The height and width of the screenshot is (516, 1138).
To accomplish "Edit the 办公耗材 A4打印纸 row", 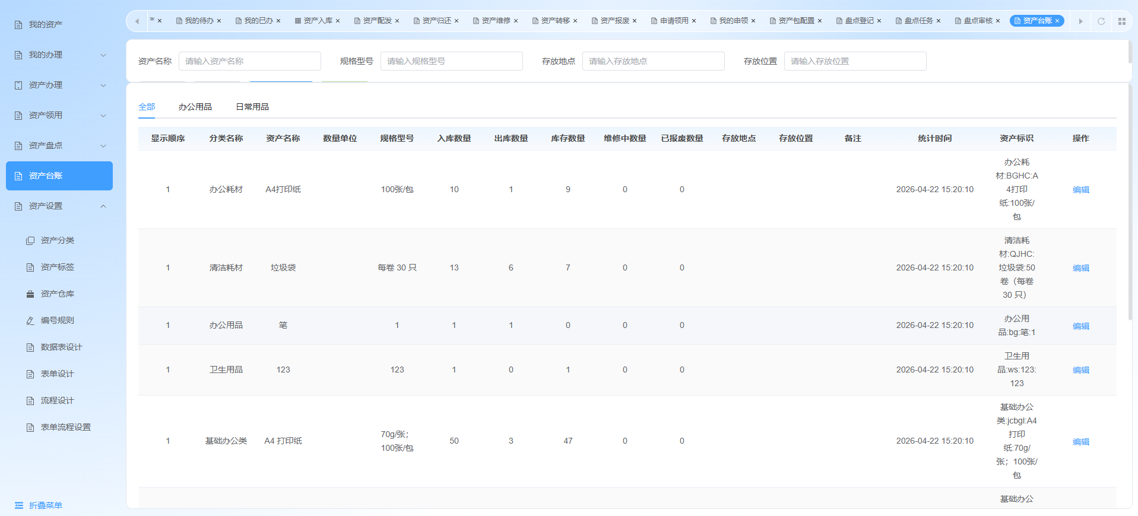I will point(1081,190).
